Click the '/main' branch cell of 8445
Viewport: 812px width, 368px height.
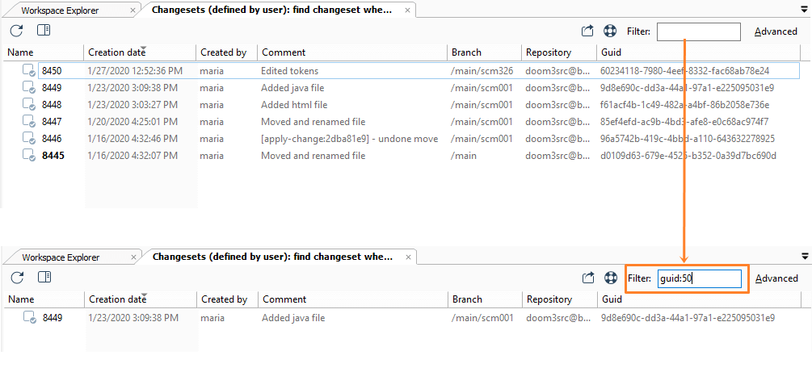tap(464, 156)
